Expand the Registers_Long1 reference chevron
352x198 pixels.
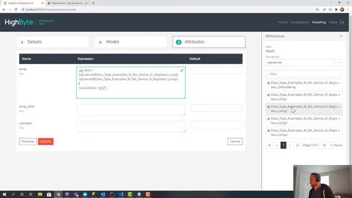339,95
